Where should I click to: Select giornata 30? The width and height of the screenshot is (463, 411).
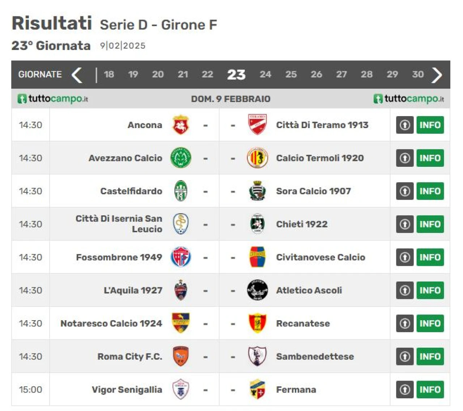point(418,75)
